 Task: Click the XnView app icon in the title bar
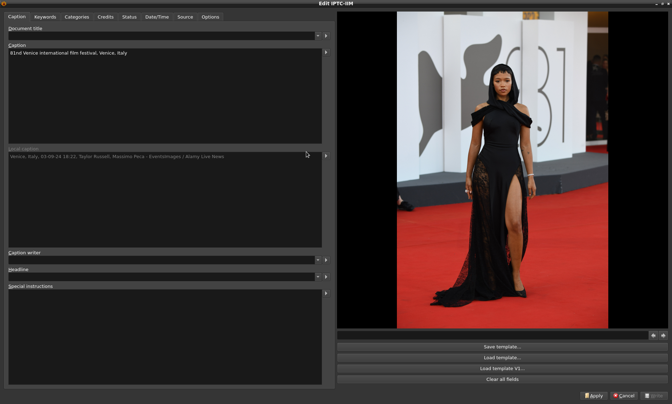point(4,3)
